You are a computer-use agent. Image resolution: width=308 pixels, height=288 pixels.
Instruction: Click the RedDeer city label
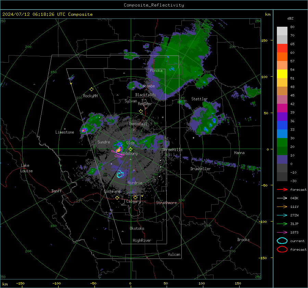click(x=145, y=104)
